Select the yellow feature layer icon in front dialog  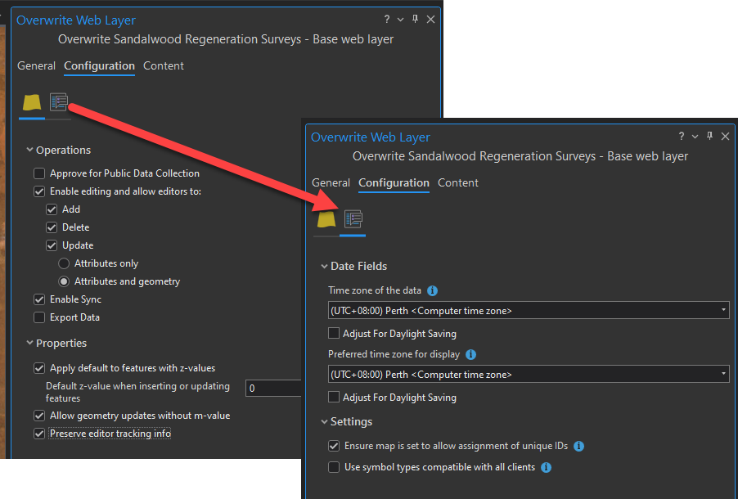click(324, 220)
